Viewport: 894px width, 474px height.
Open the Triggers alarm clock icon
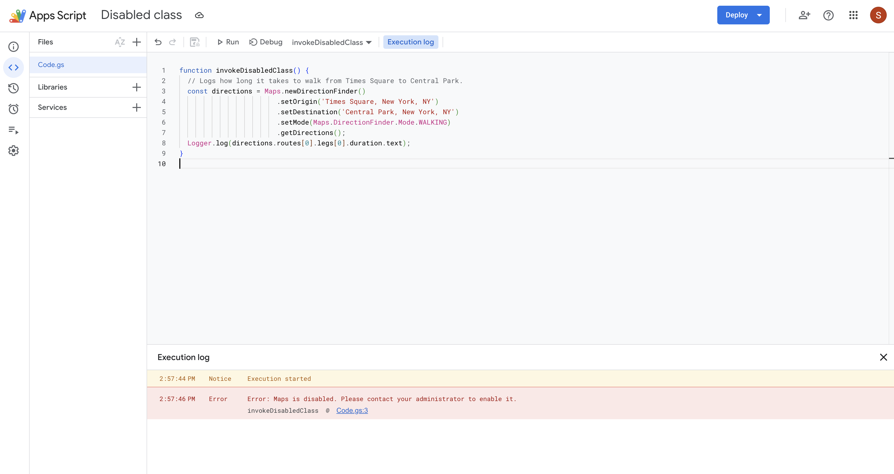tap(13, 109)
